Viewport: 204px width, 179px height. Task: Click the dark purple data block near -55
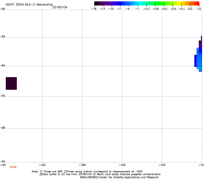[x=11, y=83]
